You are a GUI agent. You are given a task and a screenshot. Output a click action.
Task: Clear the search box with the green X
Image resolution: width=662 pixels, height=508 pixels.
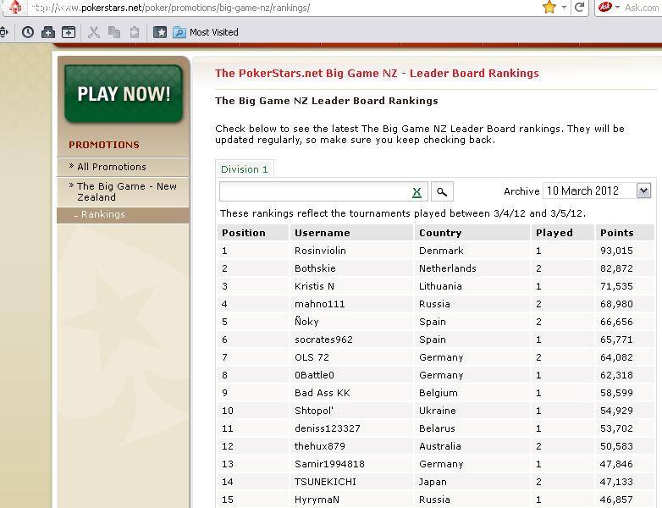click(417, 192)
